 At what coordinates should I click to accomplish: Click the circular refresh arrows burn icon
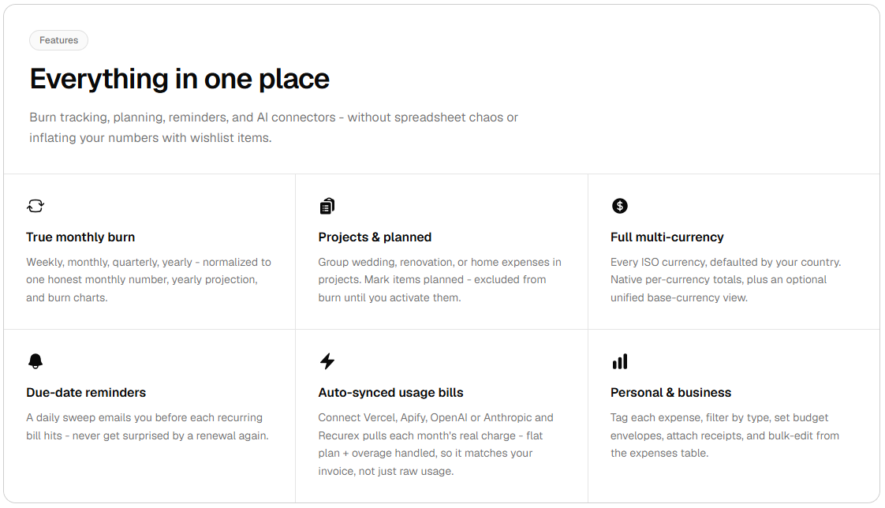(x=35, y=206)
